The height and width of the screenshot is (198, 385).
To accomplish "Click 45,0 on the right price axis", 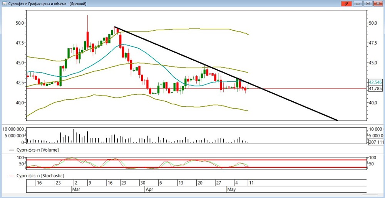I will coord(373,63).
